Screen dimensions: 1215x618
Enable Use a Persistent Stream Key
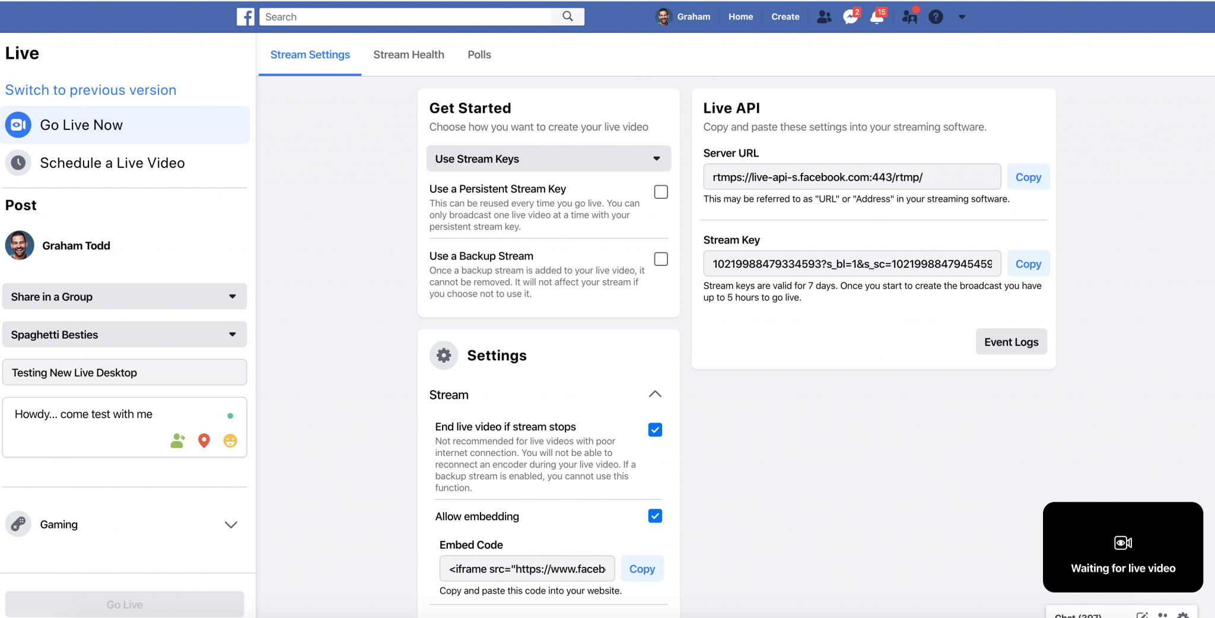pos(660,192)
